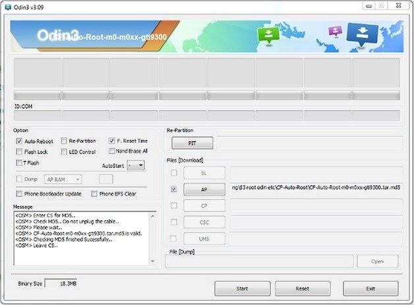The height and width of the screenshot is (305, 414).
Task: Click the first device progress bar
Action: coord(38,95)
